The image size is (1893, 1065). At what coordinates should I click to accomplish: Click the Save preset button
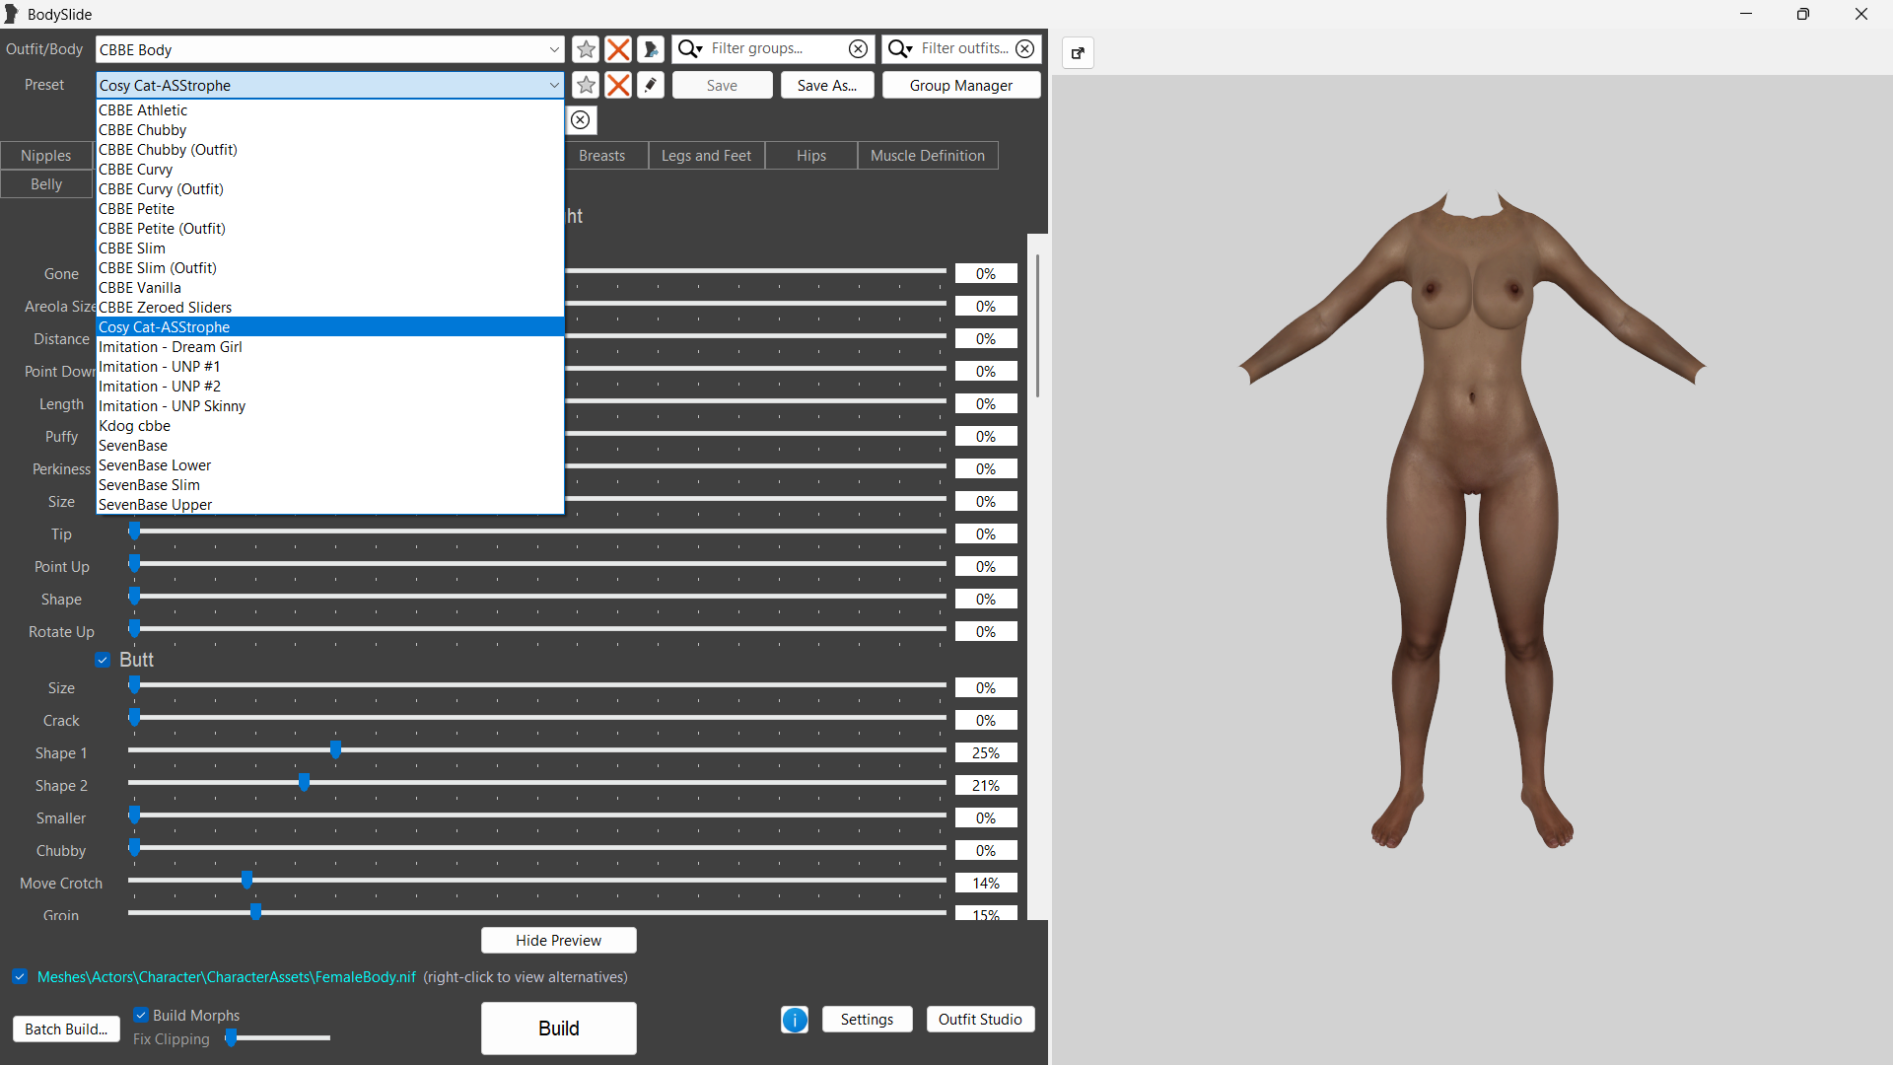(722, 86)
